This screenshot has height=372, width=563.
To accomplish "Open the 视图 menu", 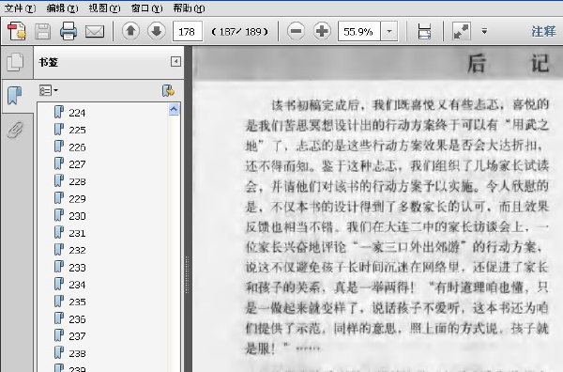I will (104, 8).
